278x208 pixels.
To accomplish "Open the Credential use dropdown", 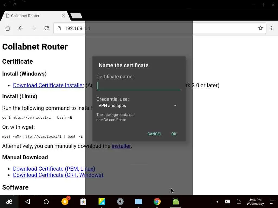I will pyautogui.click(x=138, y=106).
